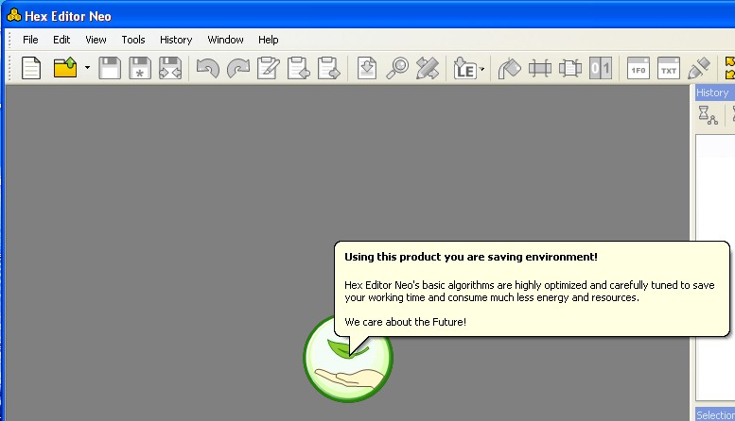Open the History menu
This screenshot has height=421, width=735.
[x=176, y=40]
